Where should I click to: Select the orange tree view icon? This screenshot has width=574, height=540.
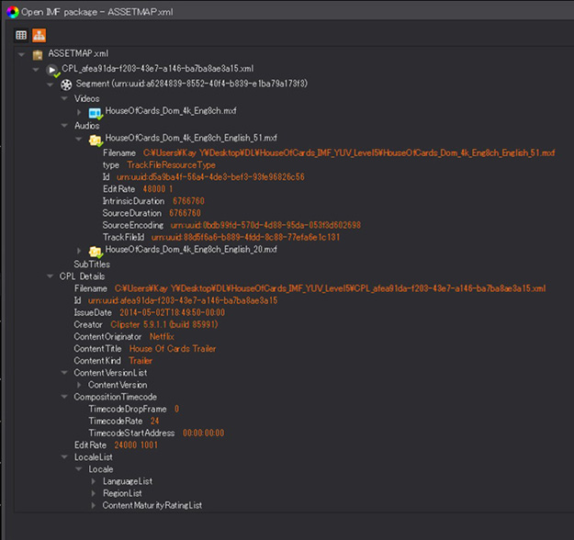click(x=39, y=35)
